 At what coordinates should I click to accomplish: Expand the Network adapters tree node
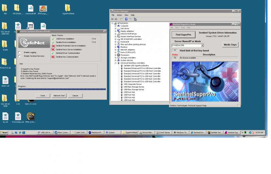[116, 50]
